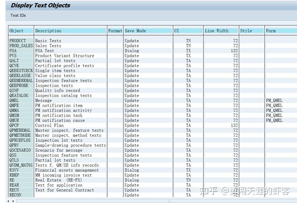Click the RBKP object cell
This screenshot has height=203, width=297.
tap(21, 175)
